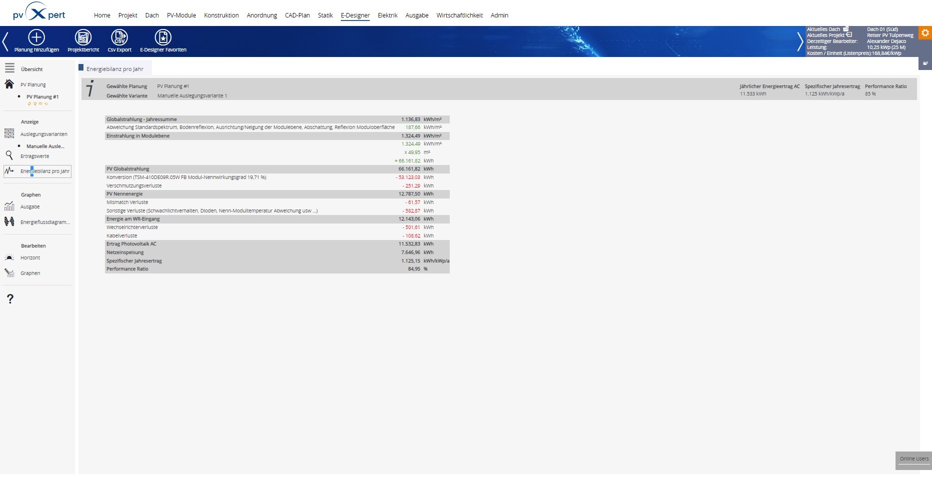Switch to the Energiebilanz pro Jahr tab
Image resolution: width=932 pixels, height=477 pixels.
(x=113, y=67)
